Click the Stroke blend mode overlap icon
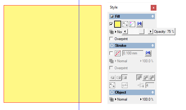 [x=111, y=61]
